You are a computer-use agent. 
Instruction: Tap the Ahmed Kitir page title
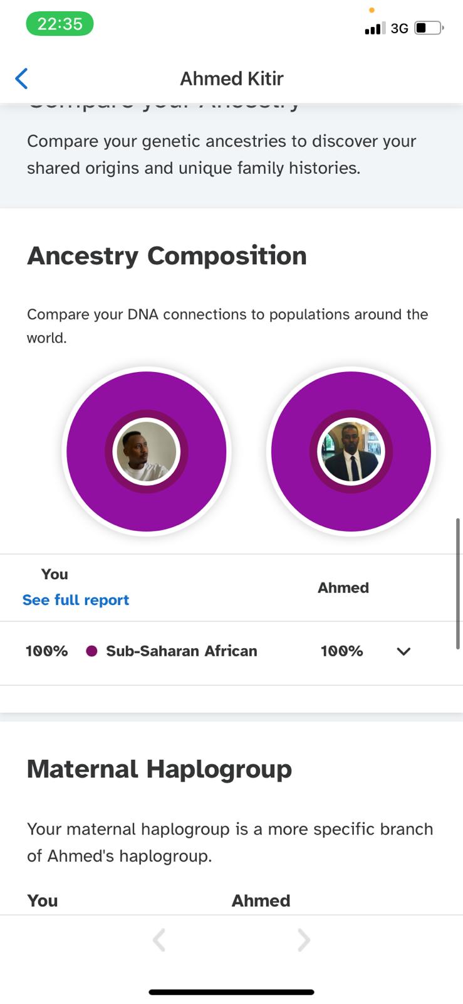(232, 78)
